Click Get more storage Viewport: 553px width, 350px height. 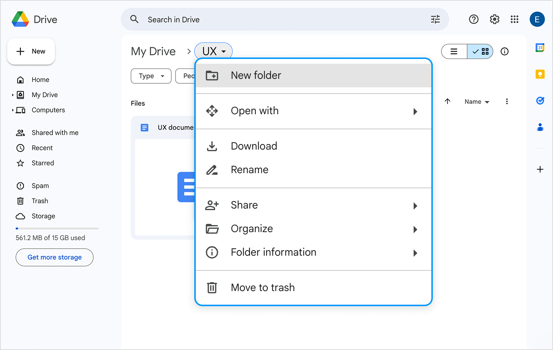[55, 257]
